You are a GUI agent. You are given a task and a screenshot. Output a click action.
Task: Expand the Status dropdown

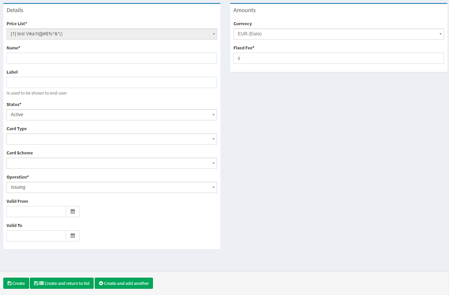coord(111,115)
